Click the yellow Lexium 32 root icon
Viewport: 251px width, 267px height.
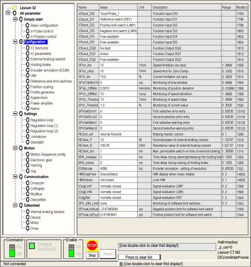pyautogui.click(x=15, y=8)
